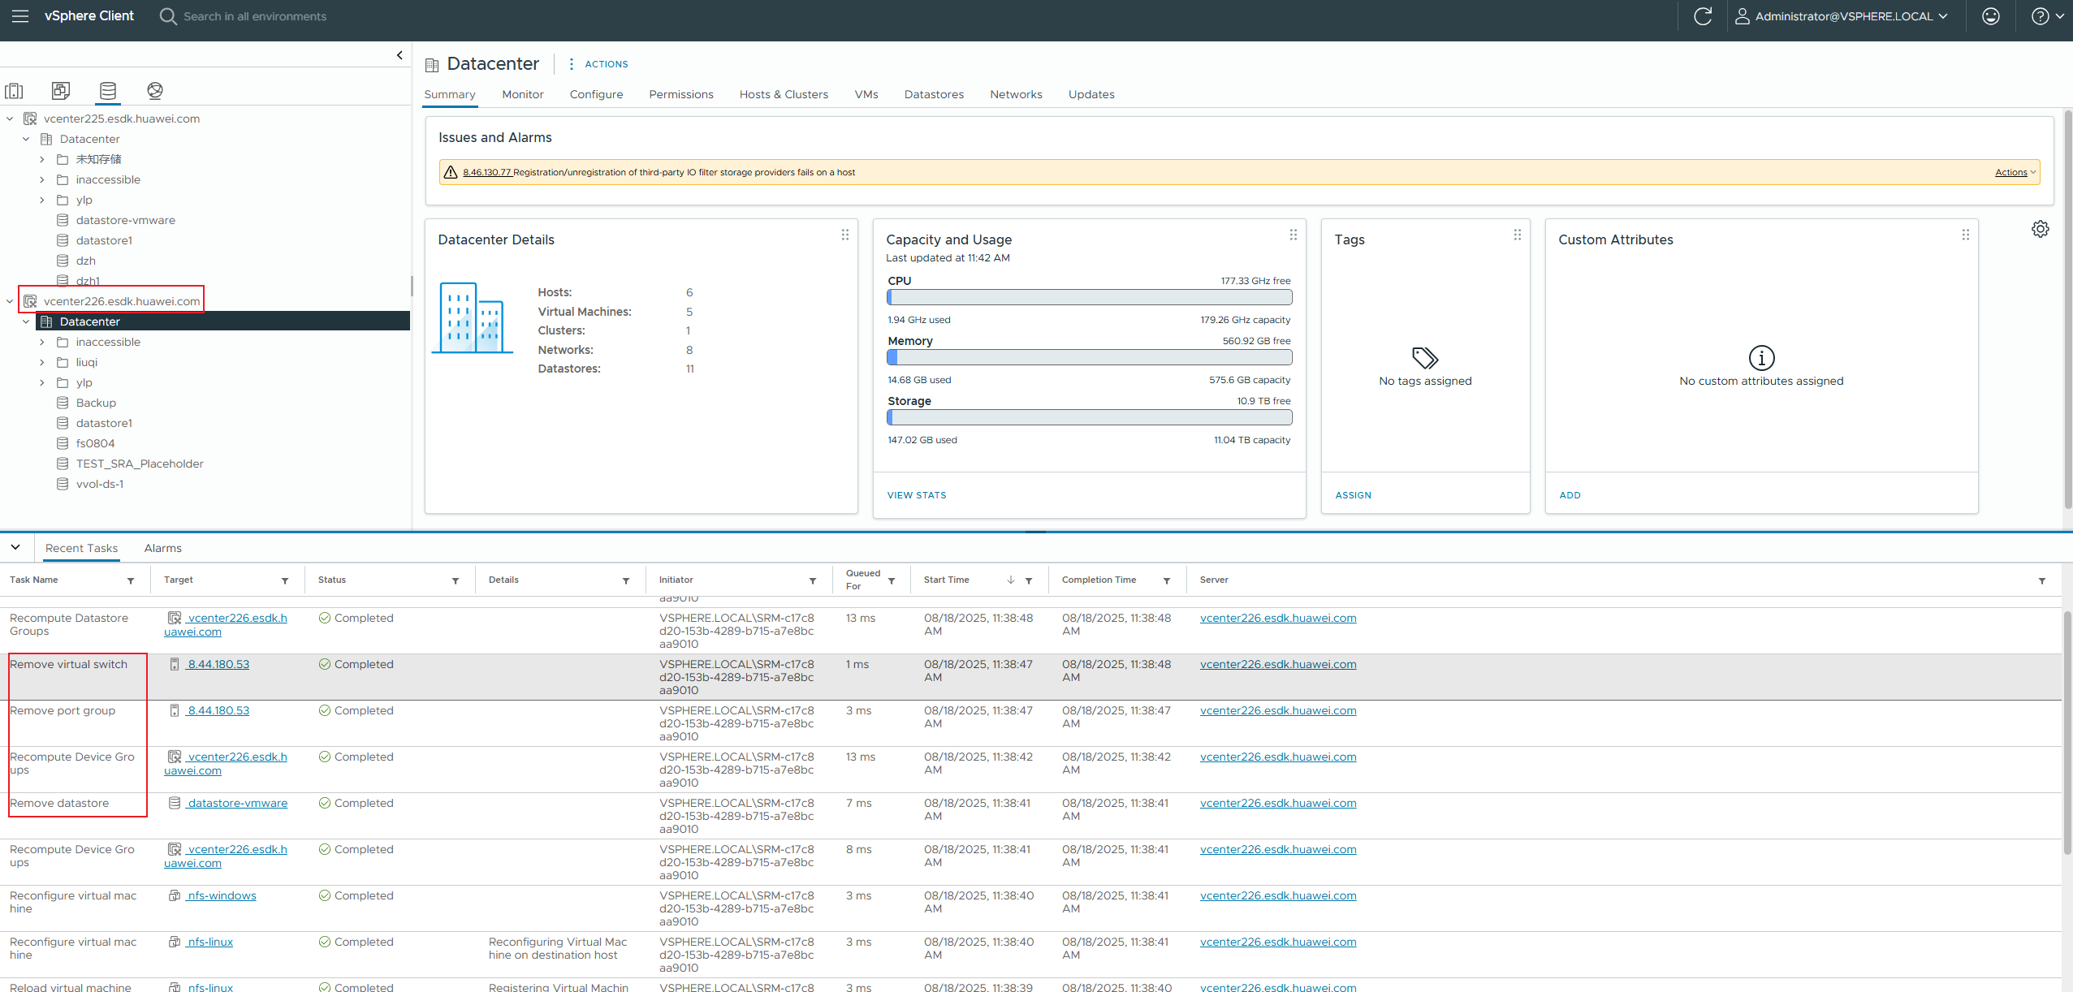Screen dimensions: 2073x992
Task: Click the refresh icon in top bar
Action: point(1703,16)
